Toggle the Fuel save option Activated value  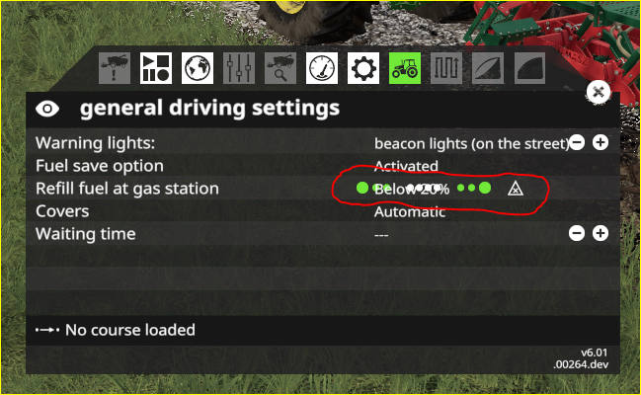point(406,166)
